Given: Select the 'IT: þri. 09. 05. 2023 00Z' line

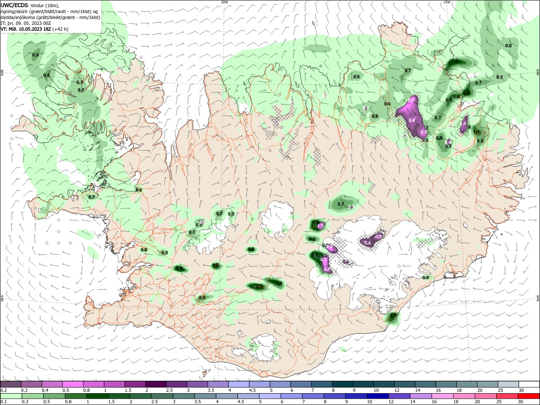Looking at the screenshot, I should click(26, 23).
